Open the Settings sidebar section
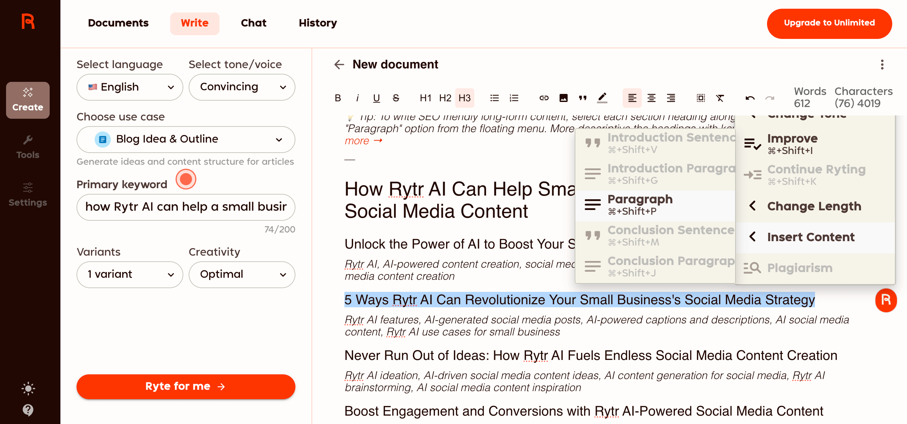Viewport: 907px width, 424px height. (28, 195)
